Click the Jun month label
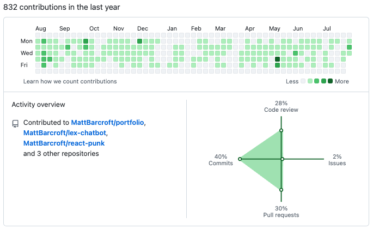The width and height of the screenshot is (373, 229). click(298, 28)
